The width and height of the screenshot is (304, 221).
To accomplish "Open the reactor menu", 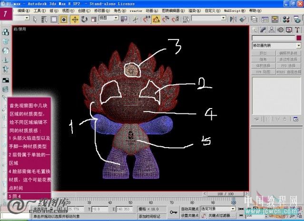I will pos(136,11).
